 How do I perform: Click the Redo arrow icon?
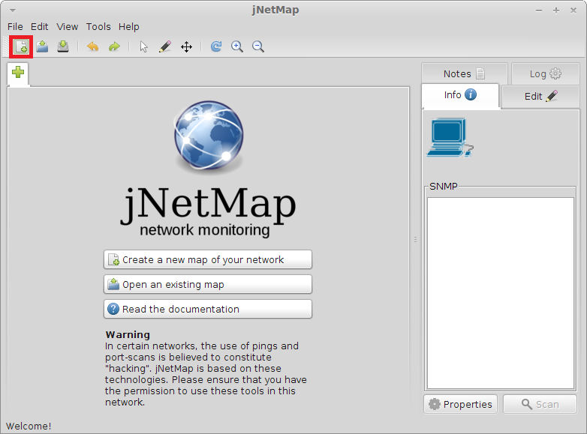point(114,46)
